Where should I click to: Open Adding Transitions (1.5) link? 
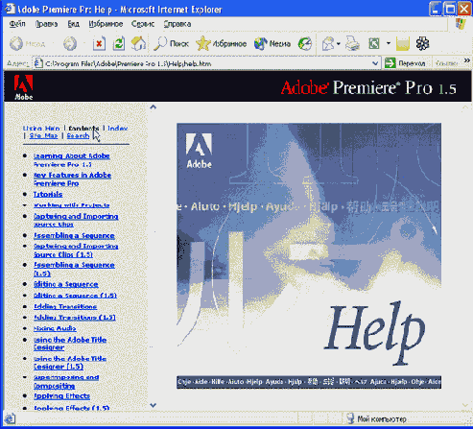(75, 318)
